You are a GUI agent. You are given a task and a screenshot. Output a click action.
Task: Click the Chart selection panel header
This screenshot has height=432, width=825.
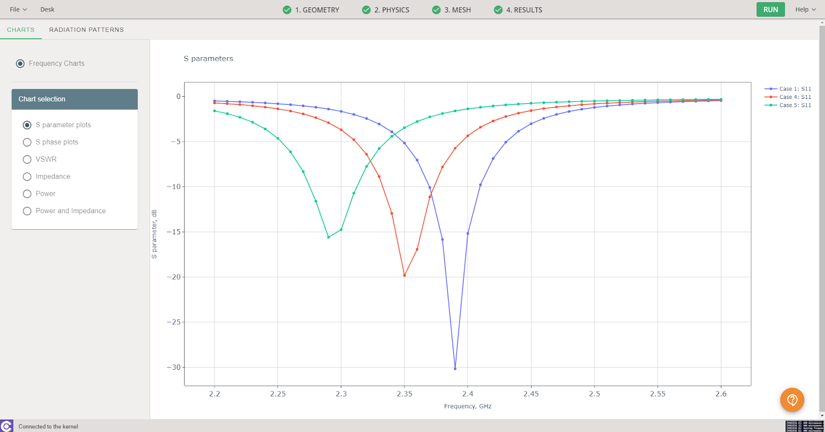pos(75,99)
